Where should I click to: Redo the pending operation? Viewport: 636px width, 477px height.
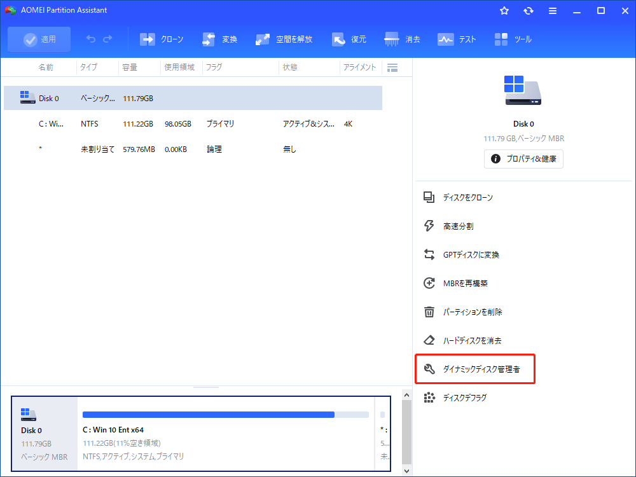[x=107, y=39]
